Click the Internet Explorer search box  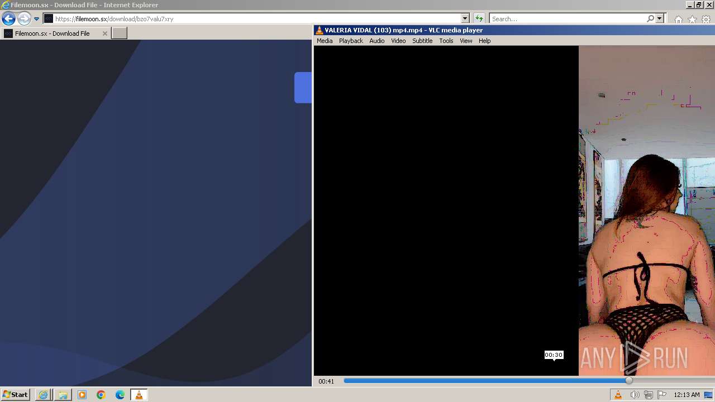point(567,19)
